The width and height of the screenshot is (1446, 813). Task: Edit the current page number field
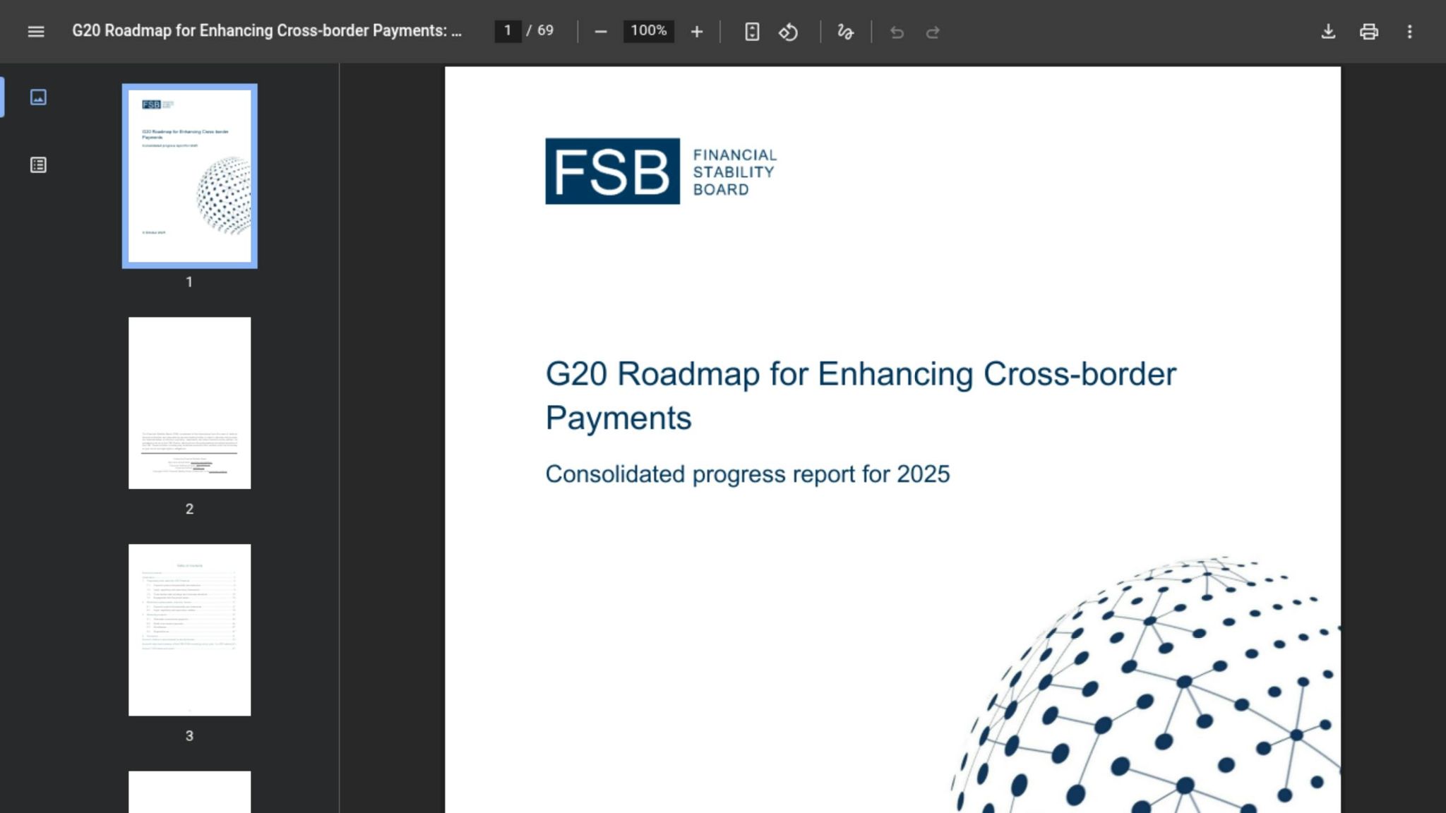click(508, 31)
